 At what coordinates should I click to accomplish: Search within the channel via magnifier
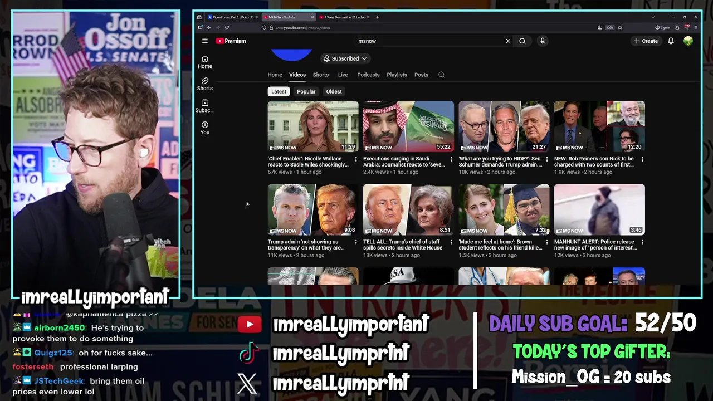[441, 75]
